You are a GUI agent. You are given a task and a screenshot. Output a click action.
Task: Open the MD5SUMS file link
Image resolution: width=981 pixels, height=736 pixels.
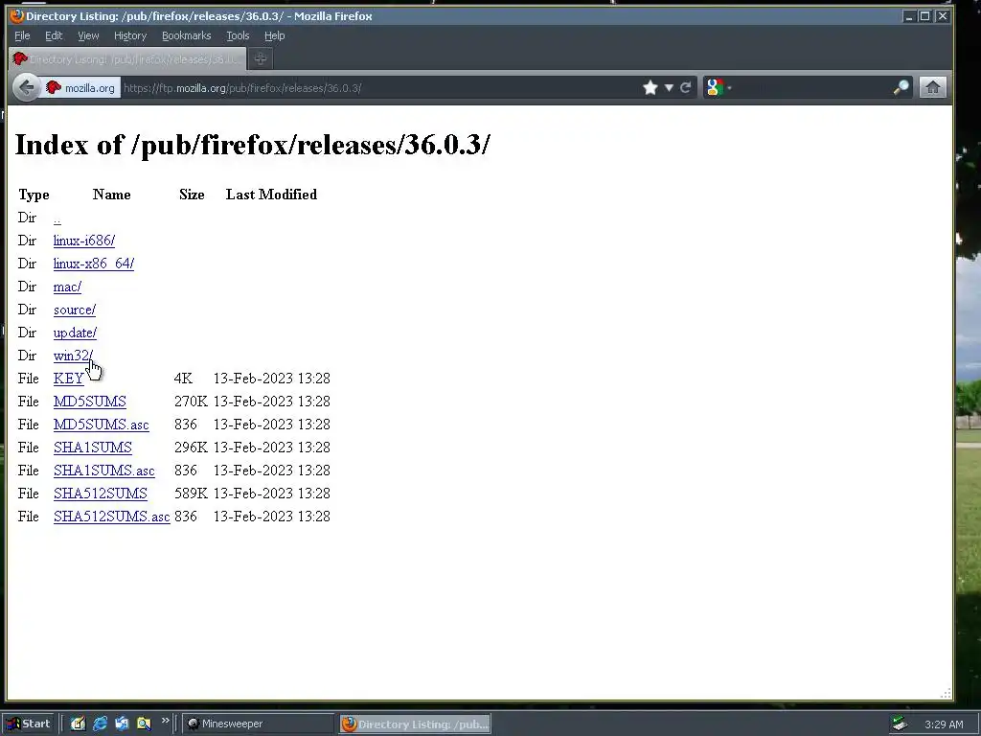click(89, 402)
